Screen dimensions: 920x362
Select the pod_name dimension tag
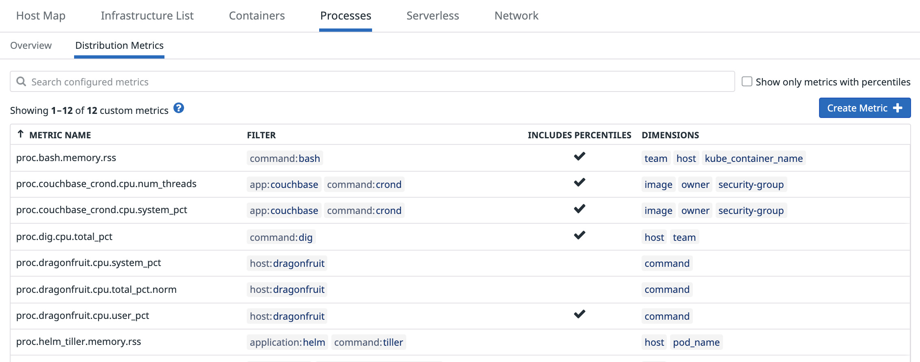point(696,342)
